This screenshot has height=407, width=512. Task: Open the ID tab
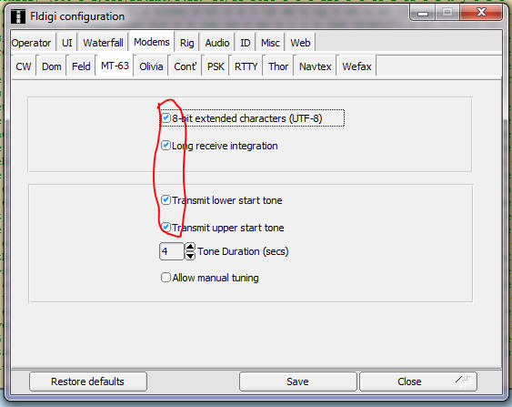coord(246,43)
